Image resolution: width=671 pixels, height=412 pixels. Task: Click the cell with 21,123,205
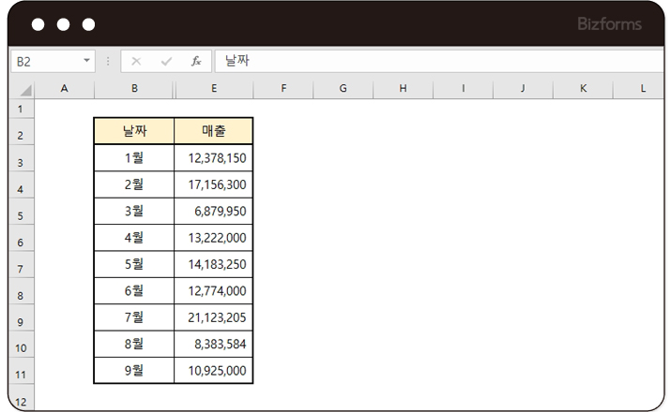point(214,316)
